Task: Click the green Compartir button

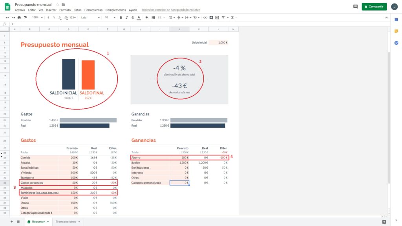Action: (374, 7)
